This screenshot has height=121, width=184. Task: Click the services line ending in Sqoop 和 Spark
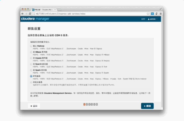point(71,73)
